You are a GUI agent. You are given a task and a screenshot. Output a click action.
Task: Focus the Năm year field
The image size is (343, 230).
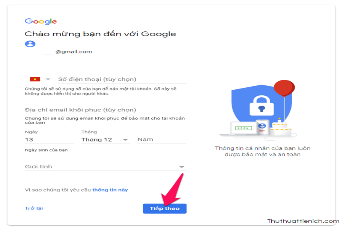tap(162, 139)
